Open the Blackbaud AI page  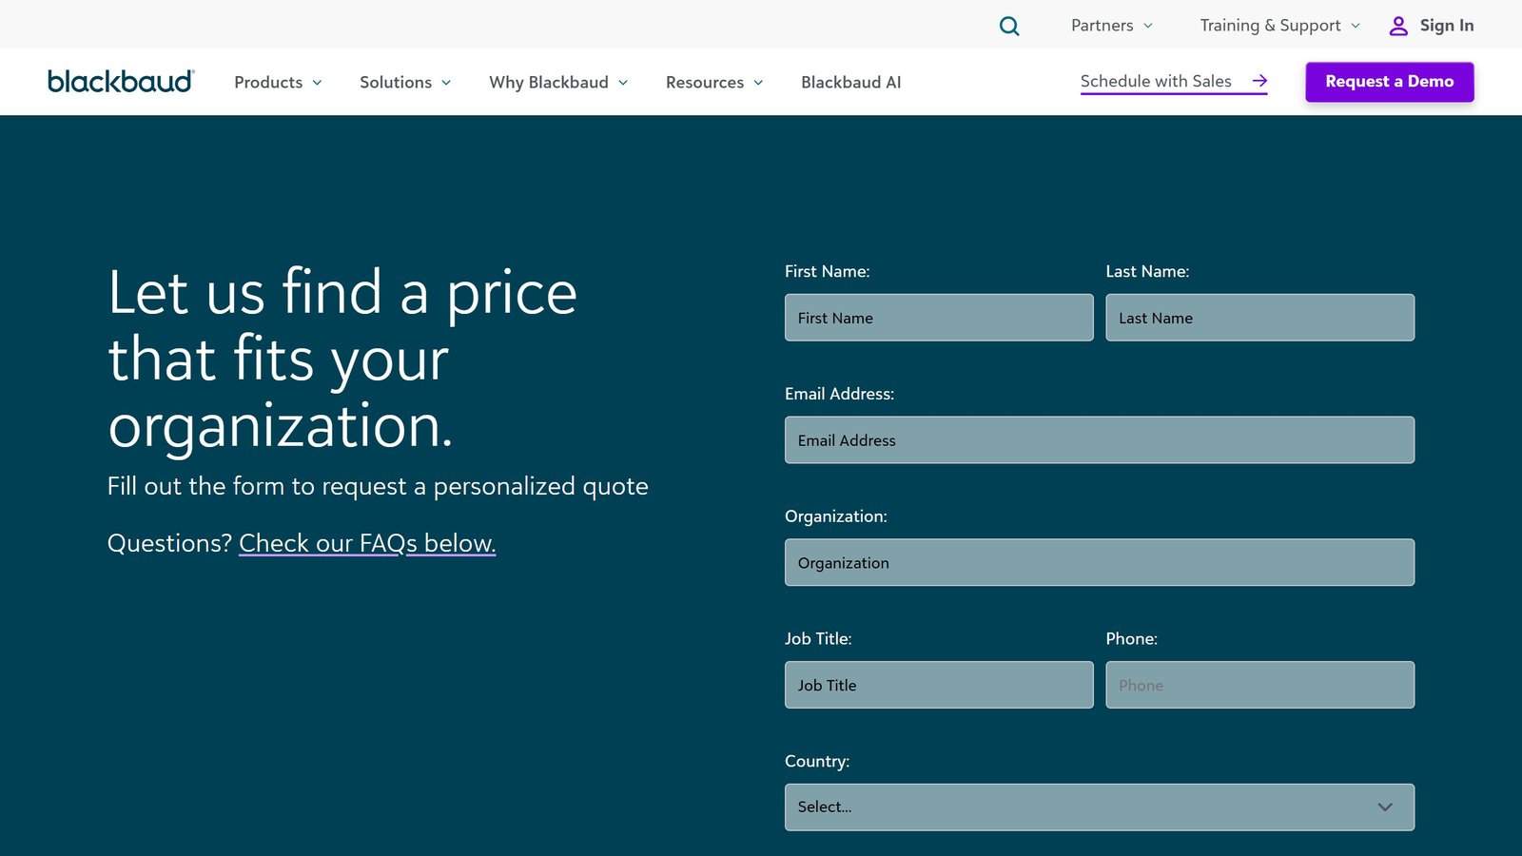click(850, 82)
